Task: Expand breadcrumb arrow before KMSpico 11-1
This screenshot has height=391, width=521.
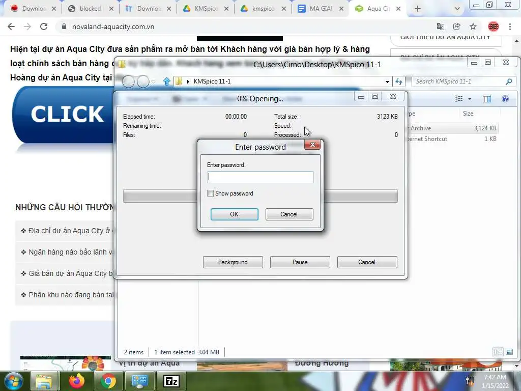Action: 188,81
